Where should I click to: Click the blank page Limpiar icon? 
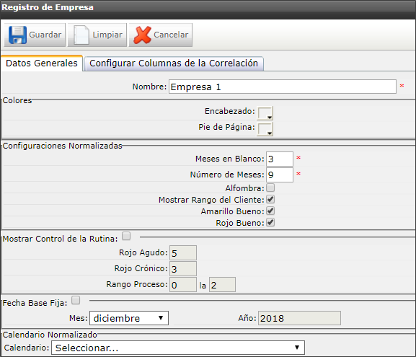click(81, 35)
